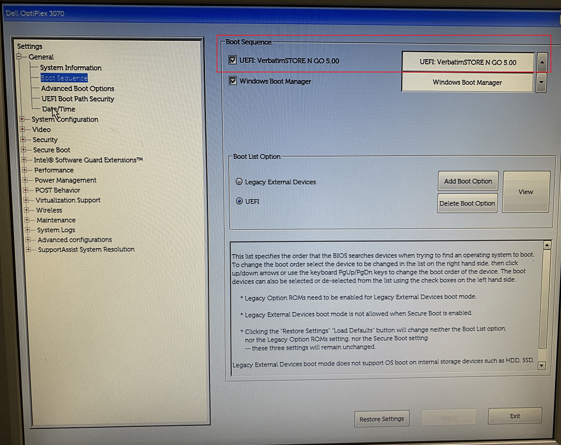The image size is (561, 445).
Task: Select Legacy External Devices radio option
Action: (239, 182)
